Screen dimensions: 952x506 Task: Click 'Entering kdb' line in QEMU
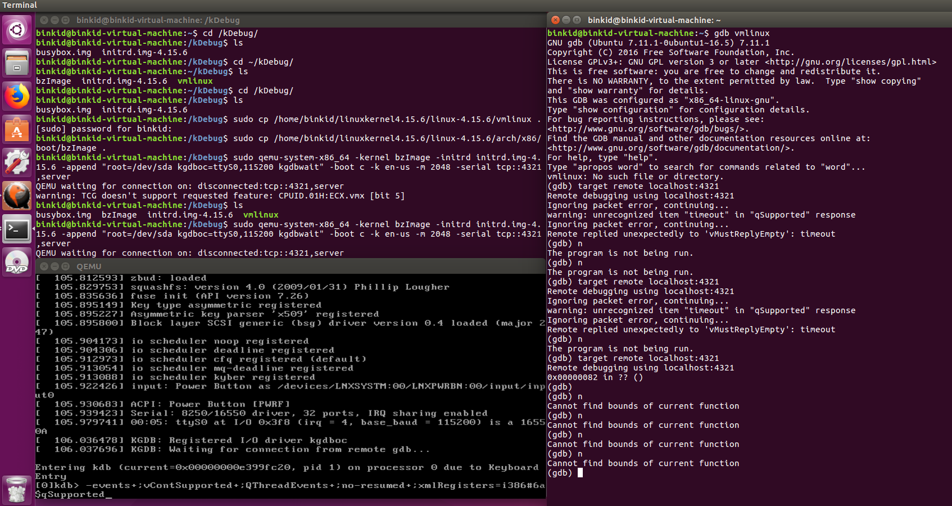pyautogui.click(x=287, y=472)
